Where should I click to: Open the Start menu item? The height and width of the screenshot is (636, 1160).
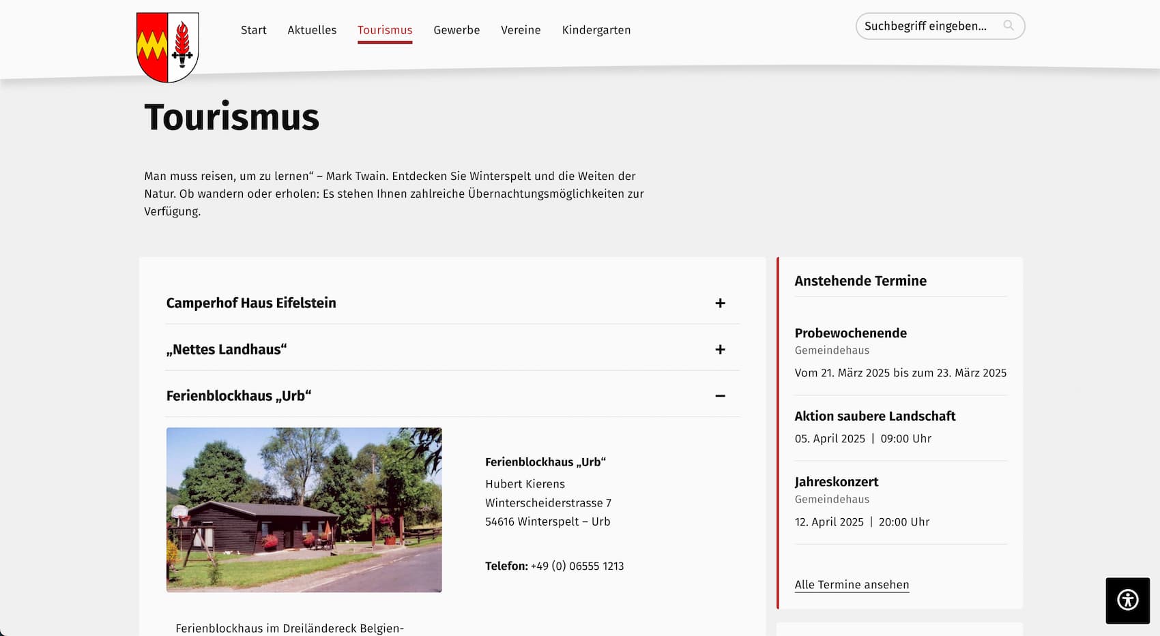(254, 30)
